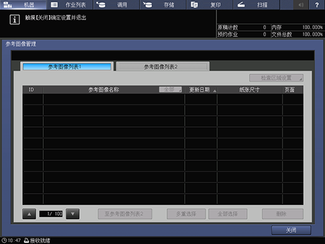
Task: Click the 预约作业 reserved job value
Action: (x=265, y=34)
